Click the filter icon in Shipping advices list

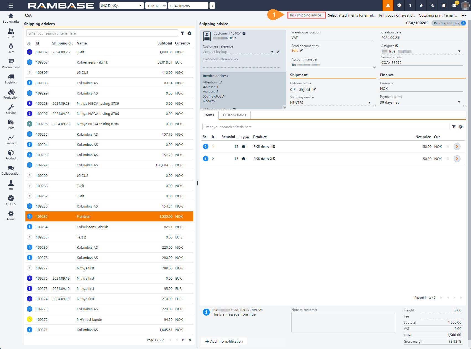pos(182,33)
